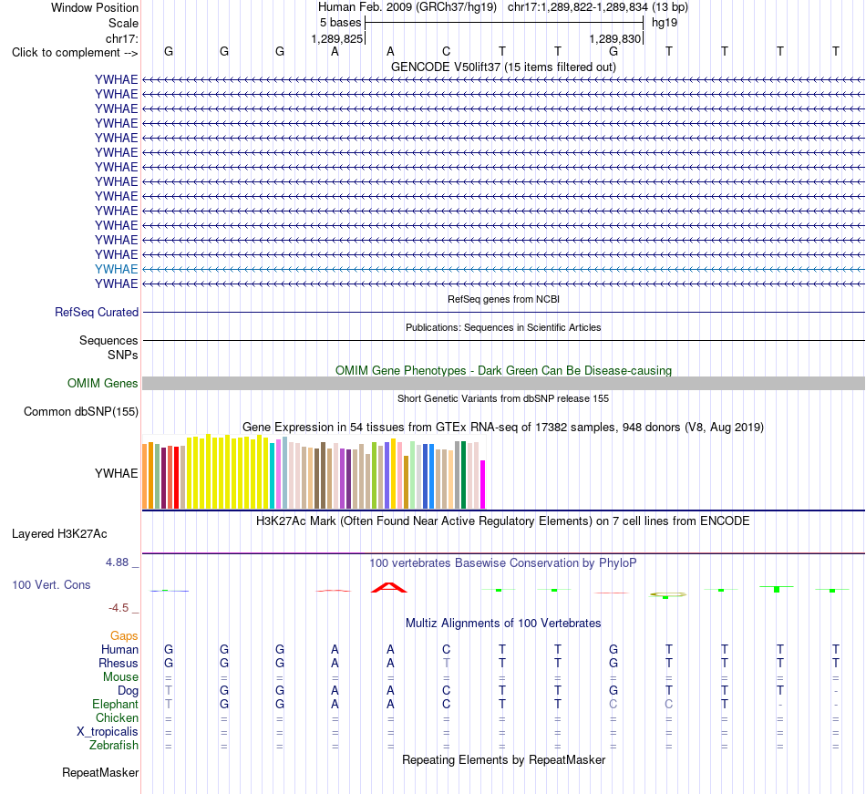This screenshot has width=866, height=794.
Task: Click the Window Position label
Action: [x=95, y=8]
